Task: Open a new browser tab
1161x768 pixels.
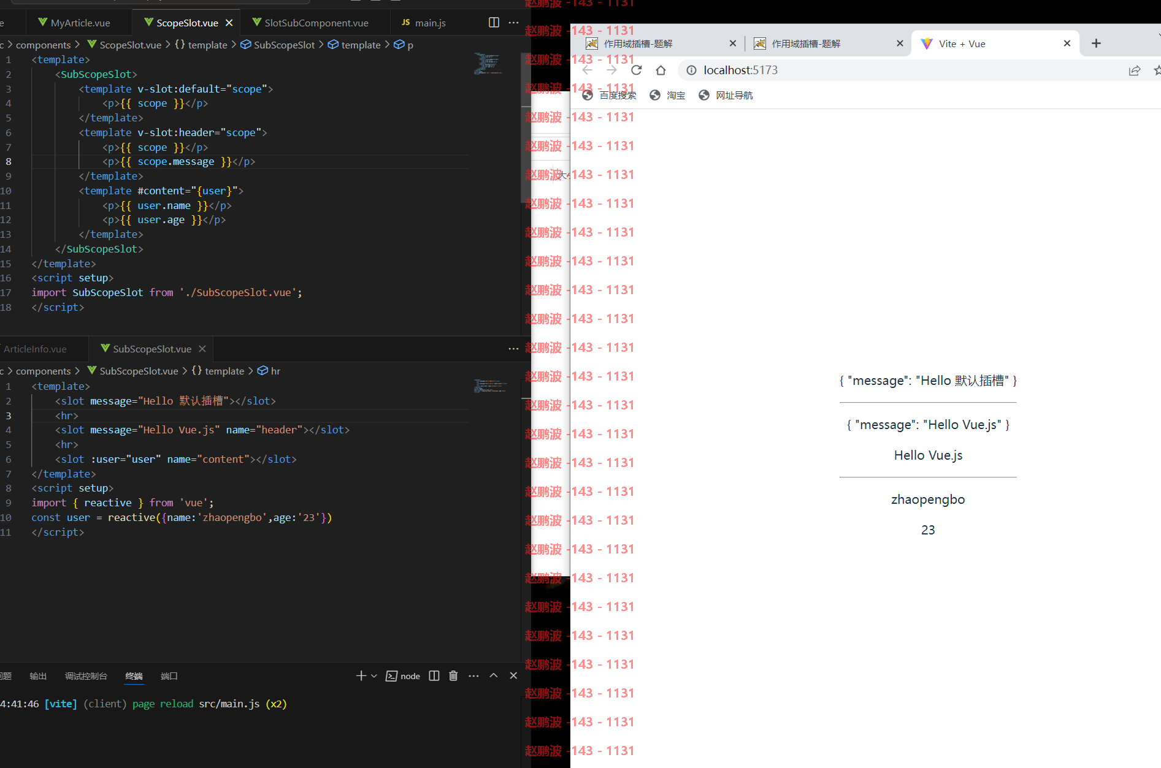Action: (1096, 44)
